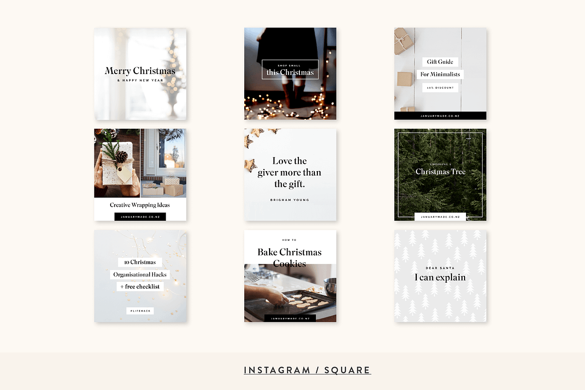
Task: Click the JANUARYMADE.CO.NZ bar under Gift Guide
Action: [440, 116]
